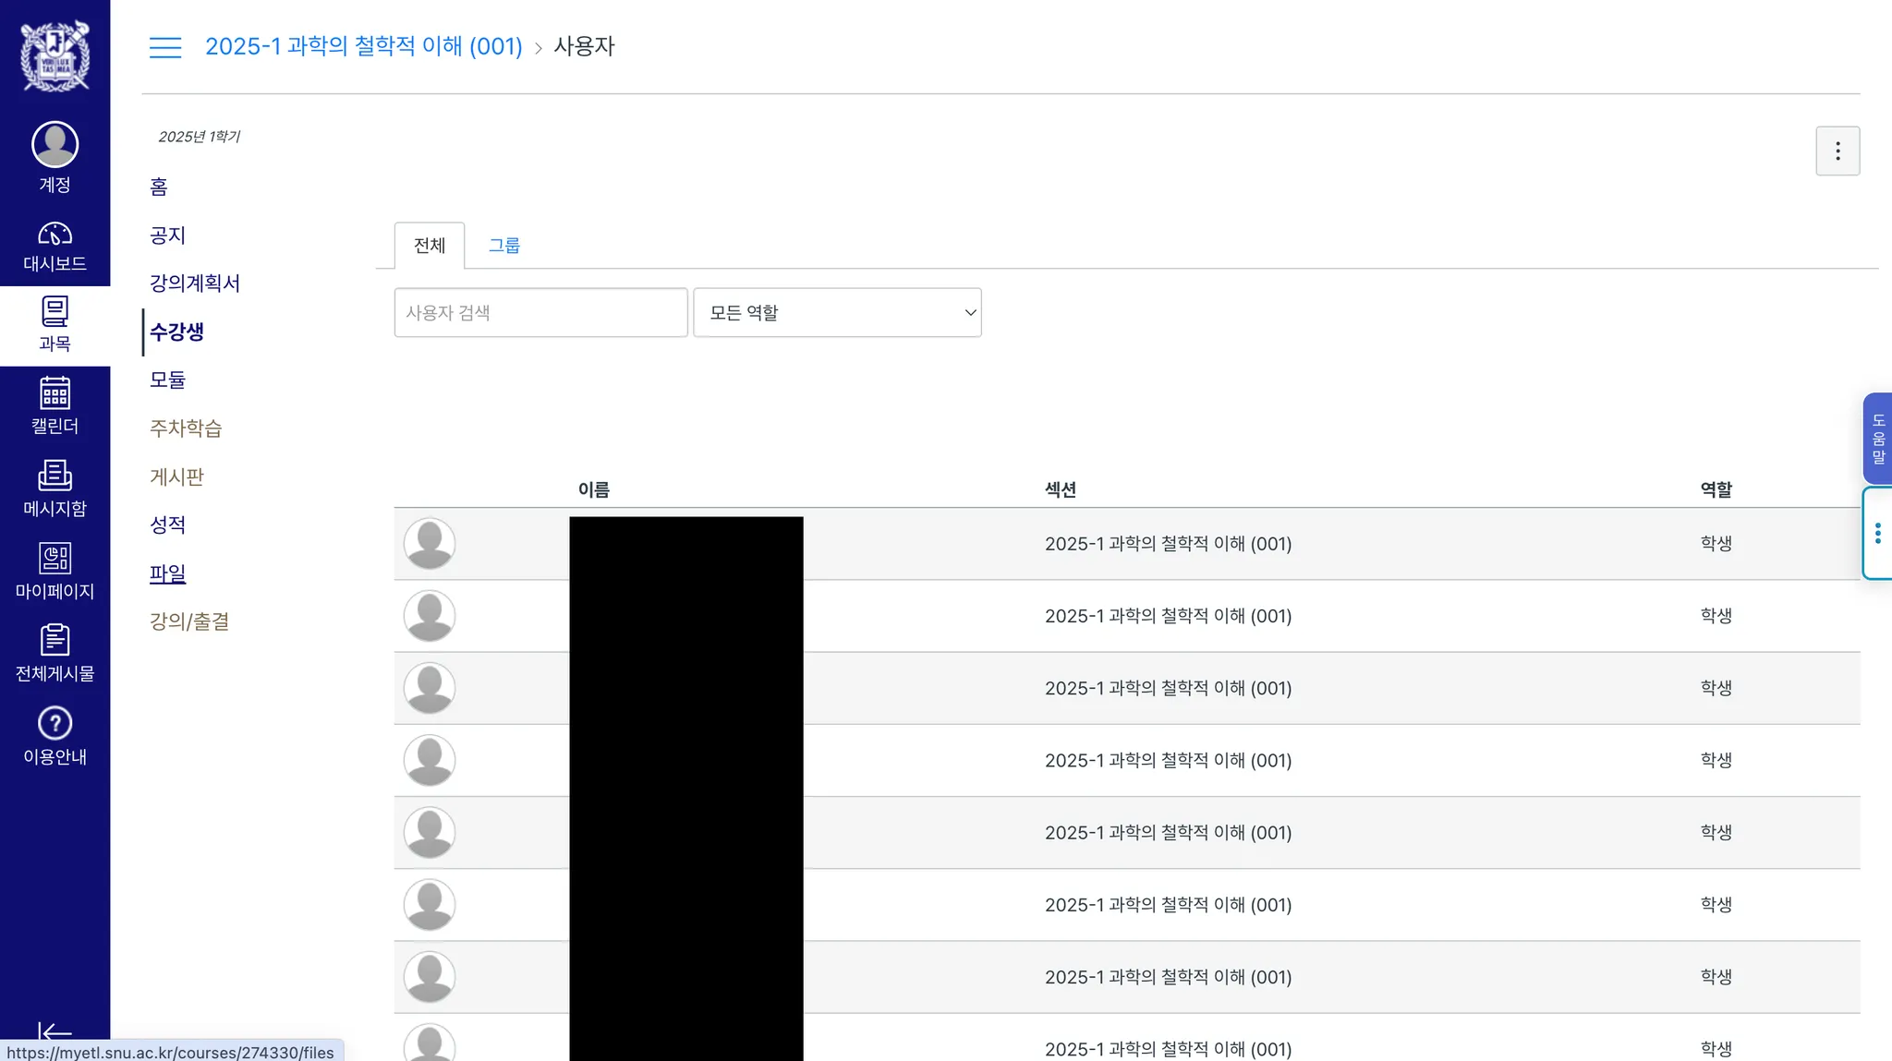Open the 메시지함 inbox icon

pyautogui.click(x=55, y=476)
